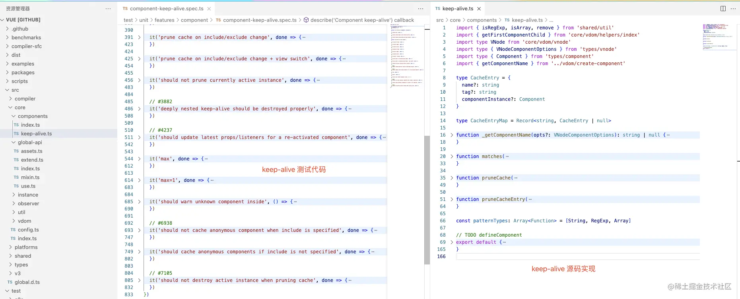Image resolution: width=740 pixels, height=299 pixels.
Task: Place cursor on empty line 166
Action: pyautogui.click(x=578, y=257)
